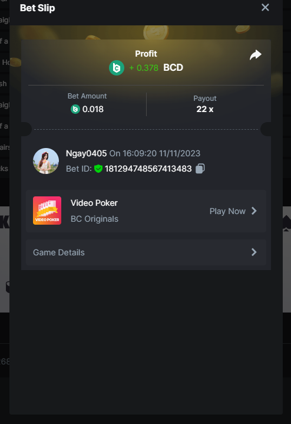Click the Ngay0405 username
This screenshot has height=424, width=291.
(x=86, y=153)
